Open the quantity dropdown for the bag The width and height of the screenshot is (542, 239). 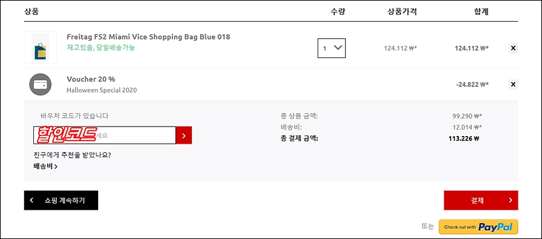pos(332,48)
